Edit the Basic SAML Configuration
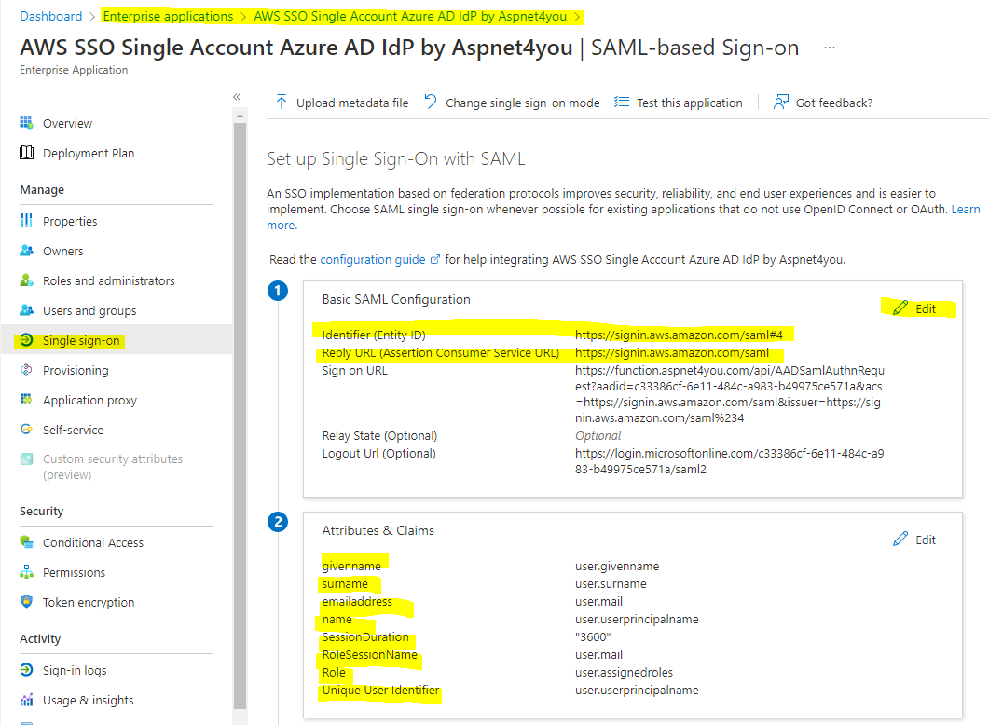 tap(914, 308)
